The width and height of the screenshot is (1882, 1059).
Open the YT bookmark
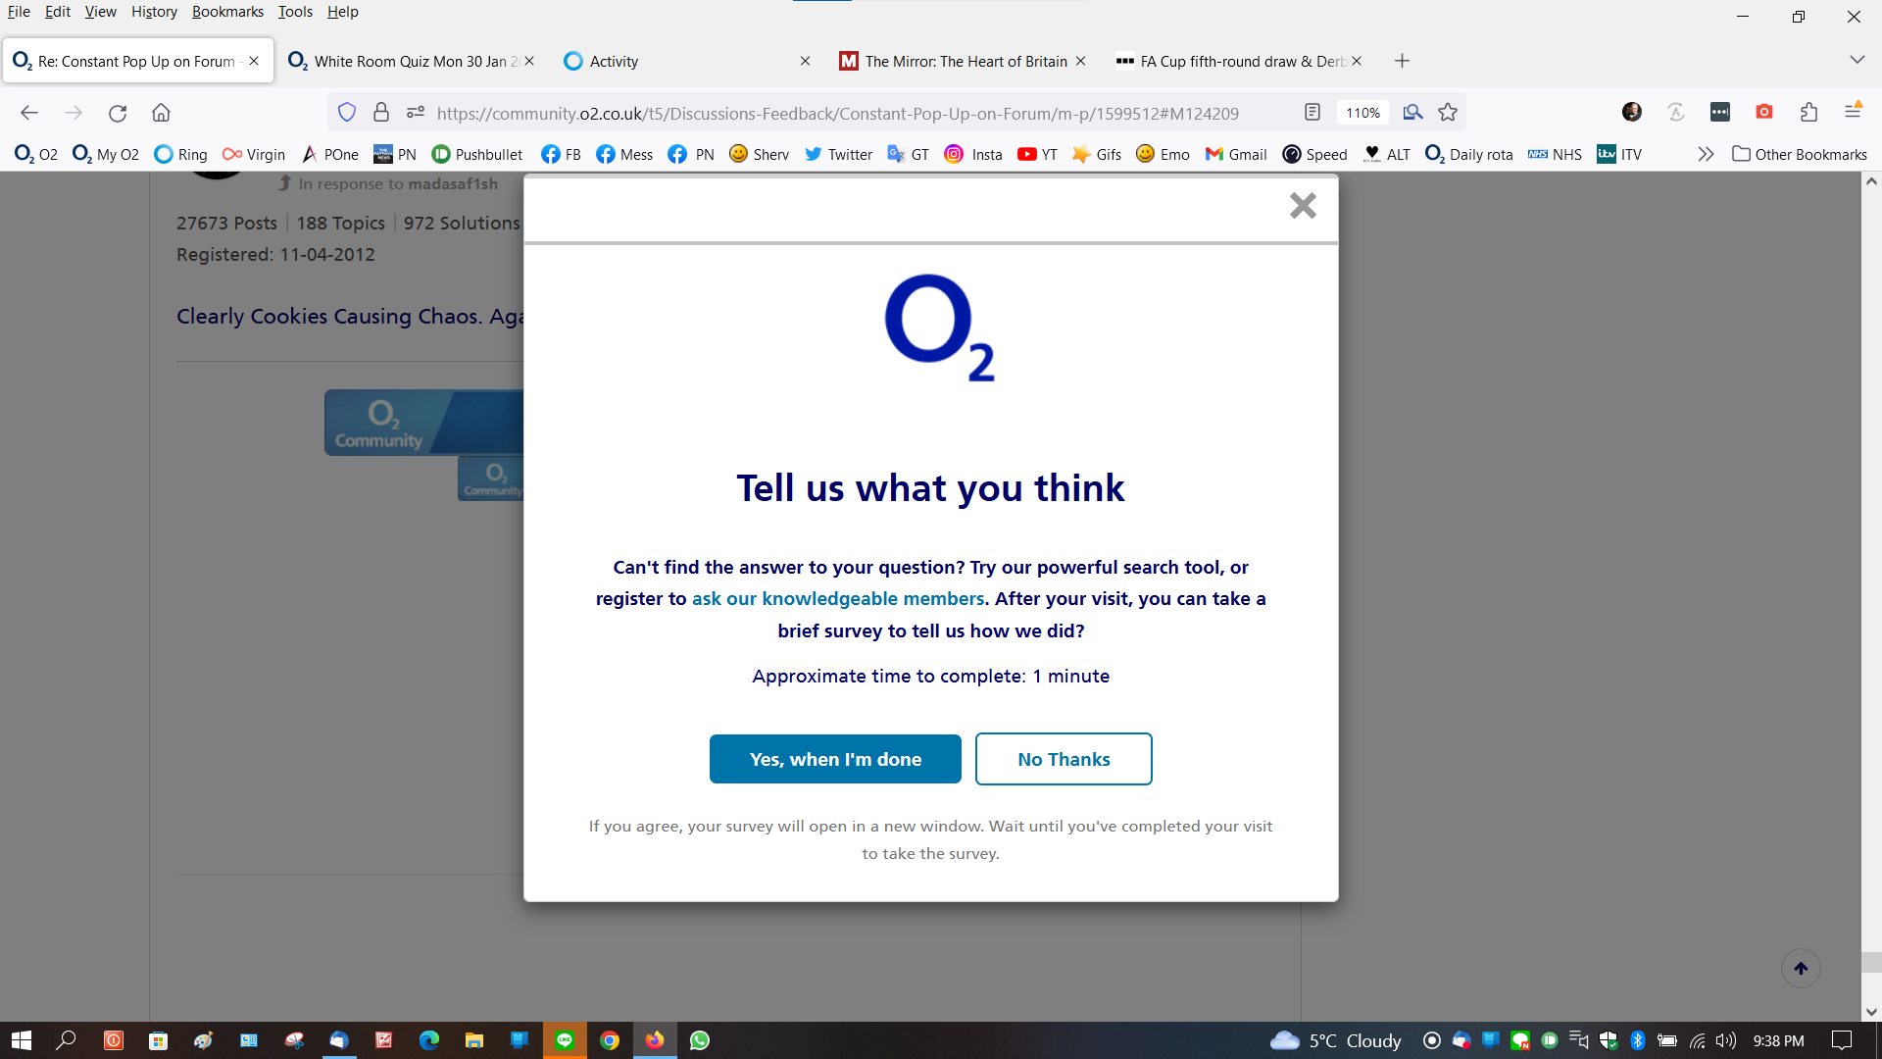1036,154
